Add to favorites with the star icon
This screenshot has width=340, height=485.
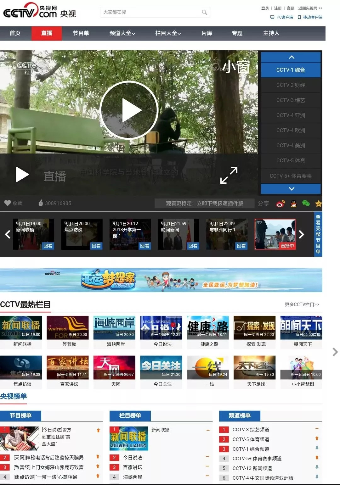(x=318, y=203)
